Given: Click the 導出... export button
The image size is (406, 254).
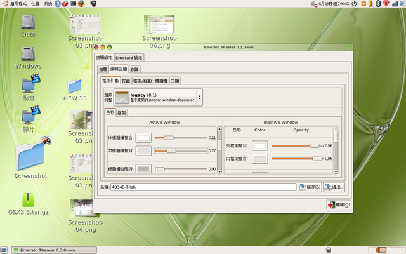Looking at the screenshot, I should [x=334, y=187].
